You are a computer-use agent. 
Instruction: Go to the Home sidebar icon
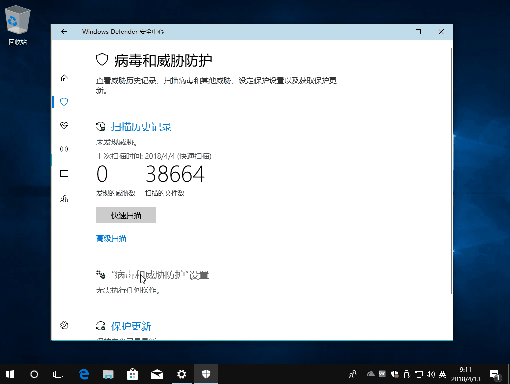click(64, 78)
